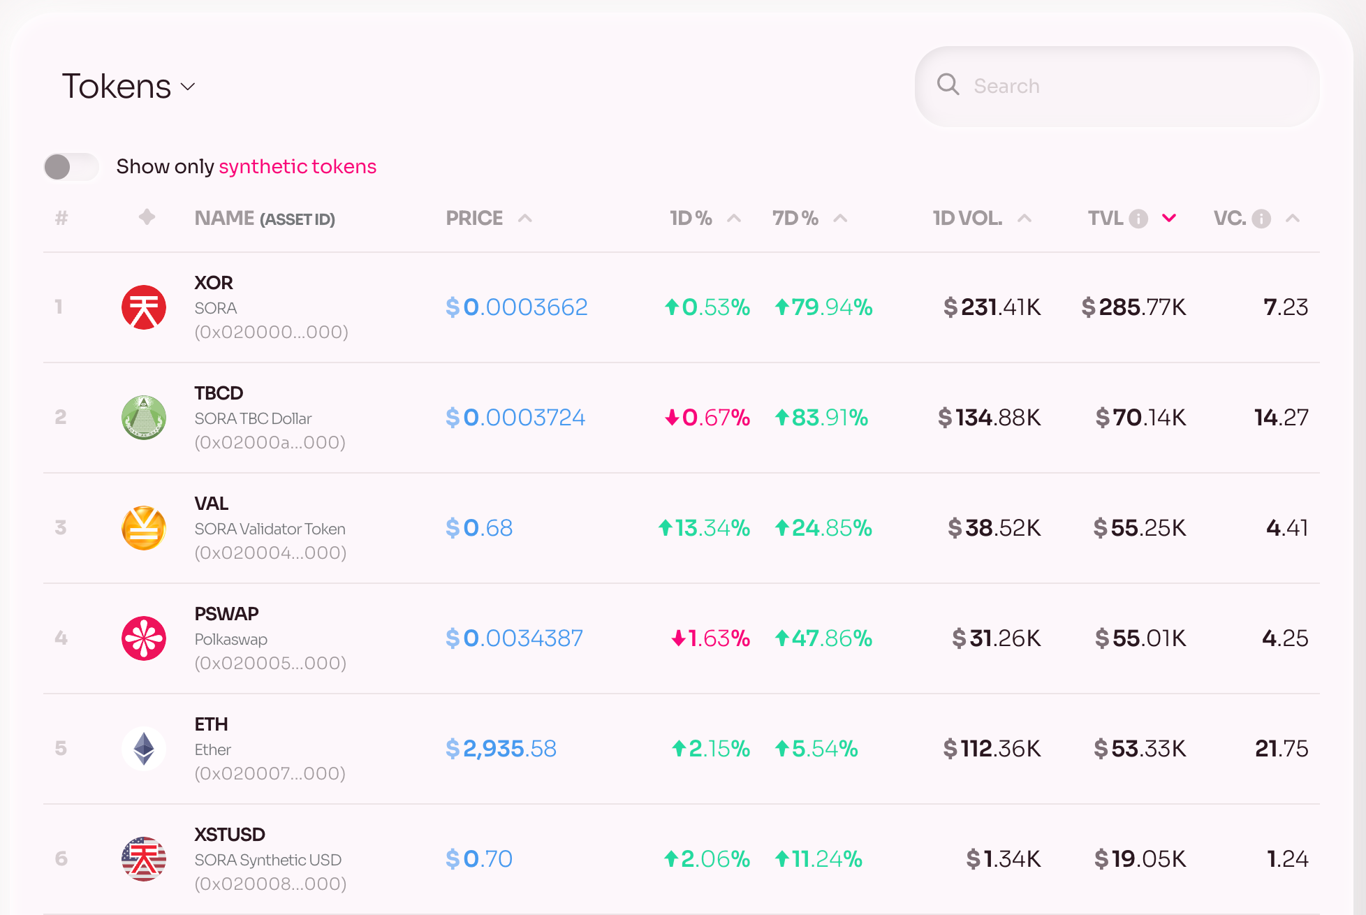1366x915 pixels.
Task: Click PSWAP 1D change 1.63%
Action: tap(710, 638)
